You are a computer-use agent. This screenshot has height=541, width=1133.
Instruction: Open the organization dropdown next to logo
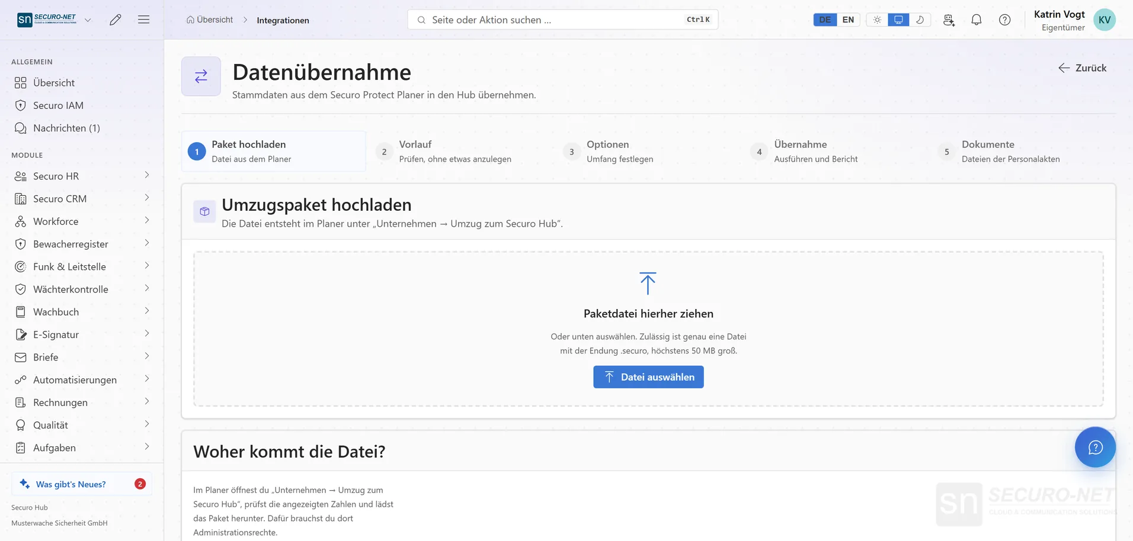point(88,20)
